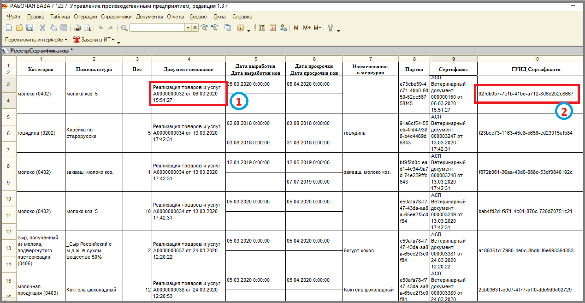Undo last action with arrow icon
585x303 pixels.
(x=101, y=28)
